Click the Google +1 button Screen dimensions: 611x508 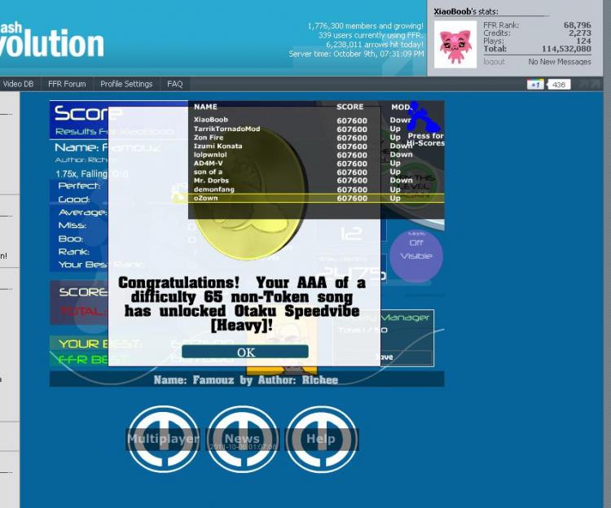(535, 85)
